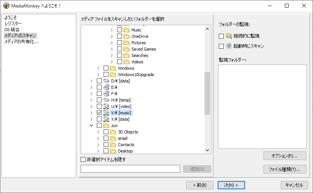Screen dimensions: 313x193
Task: Expand the Windows folder node
Action: 98,68
